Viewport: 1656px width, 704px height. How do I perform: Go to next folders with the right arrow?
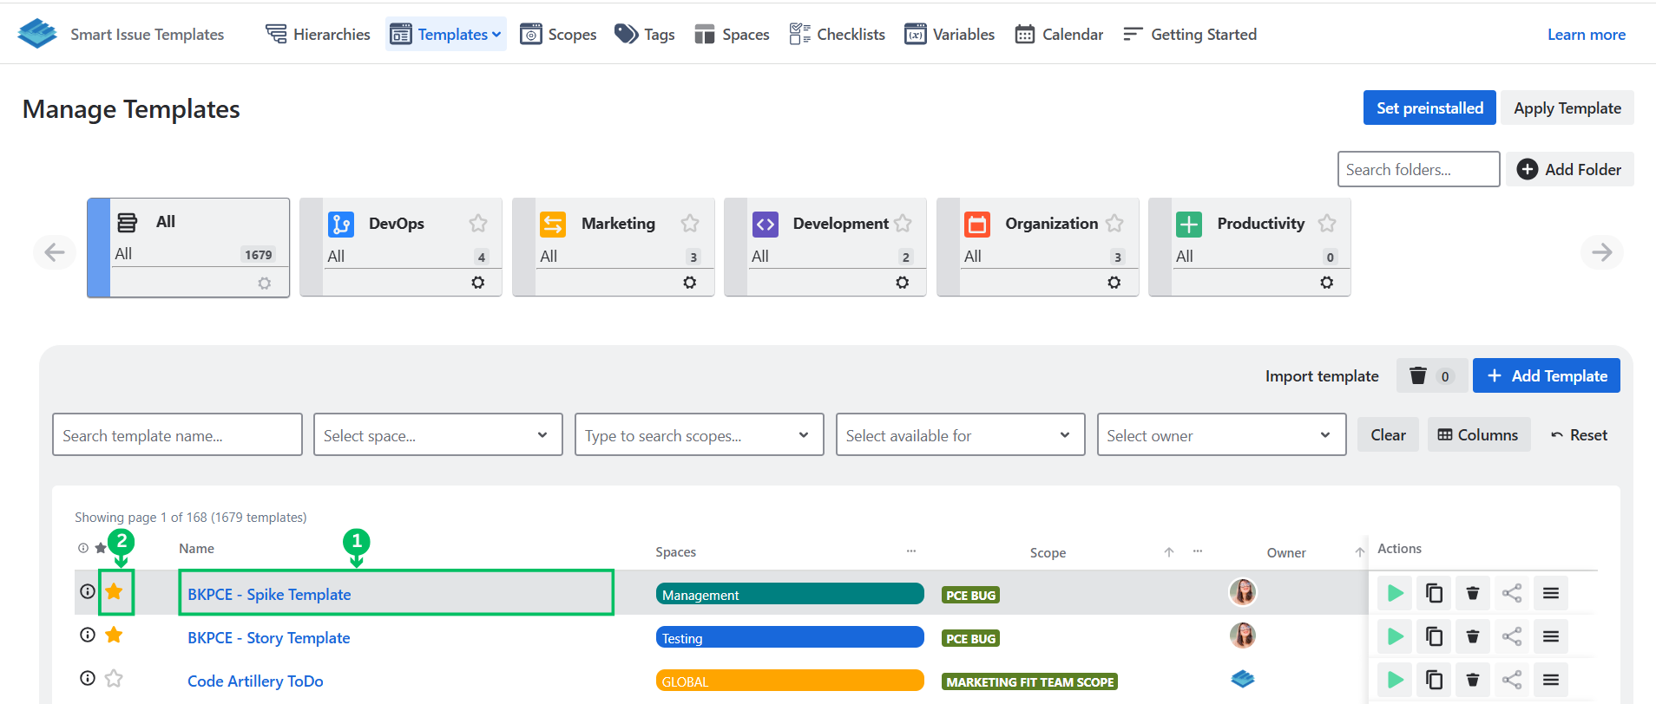(1602, 252)
